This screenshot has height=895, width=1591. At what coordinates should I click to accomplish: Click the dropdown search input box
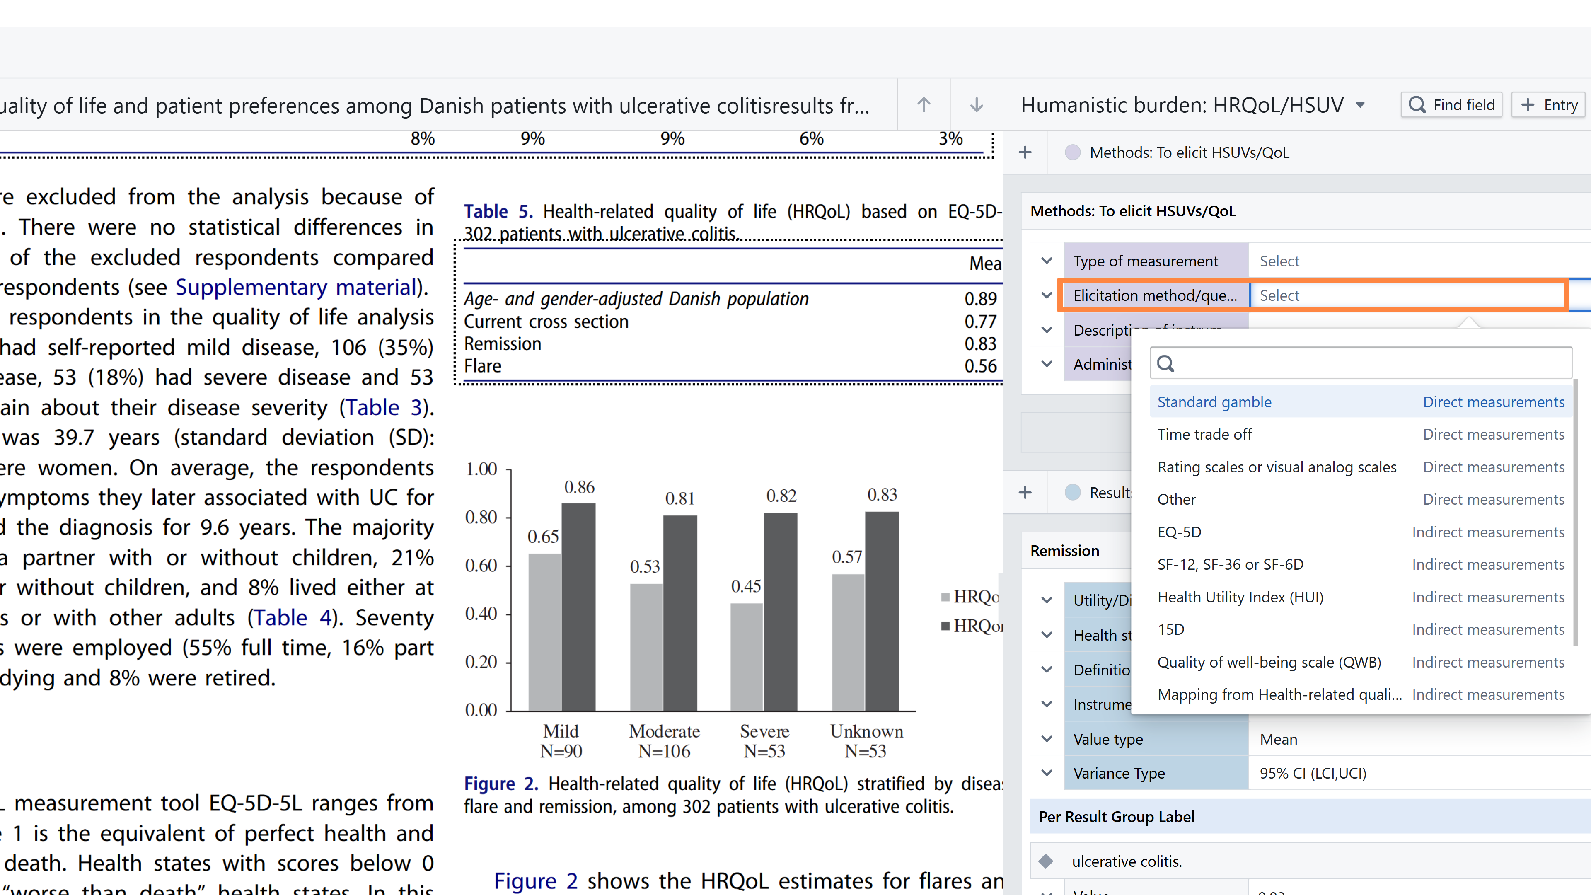(1361, 363)
